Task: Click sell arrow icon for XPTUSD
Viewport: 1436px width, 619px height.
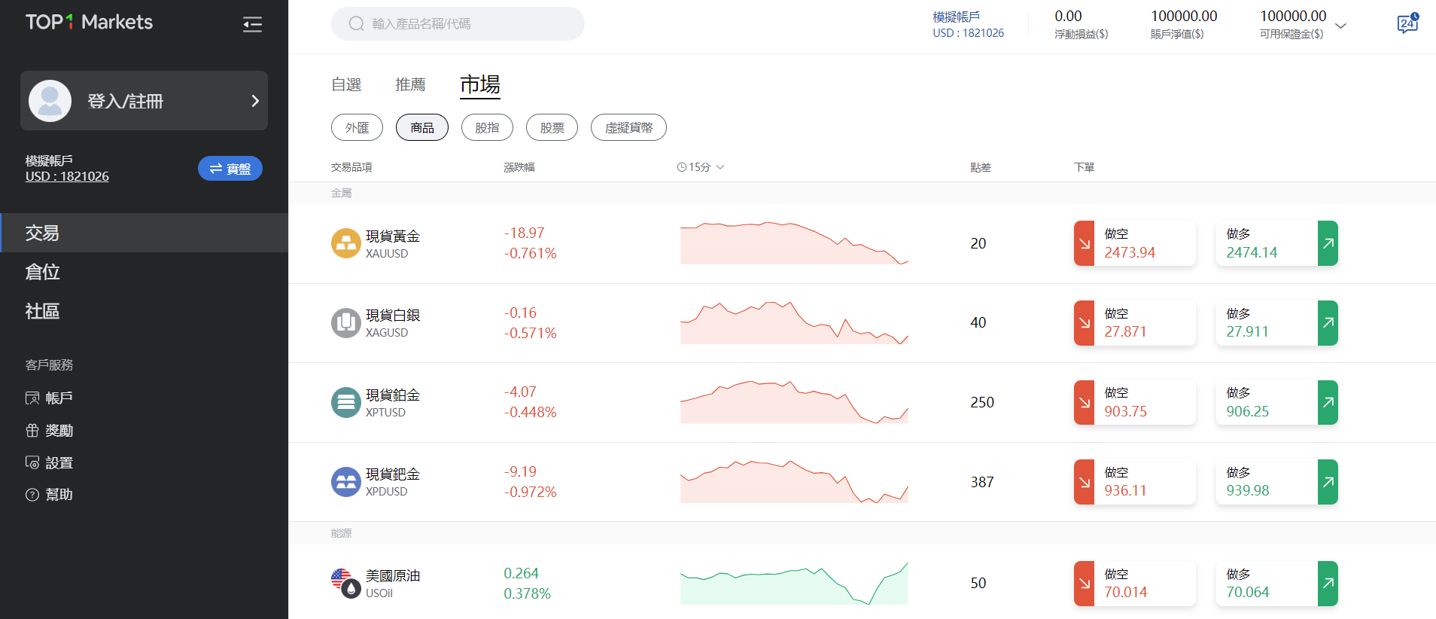Action: (x=1084, y=402)
